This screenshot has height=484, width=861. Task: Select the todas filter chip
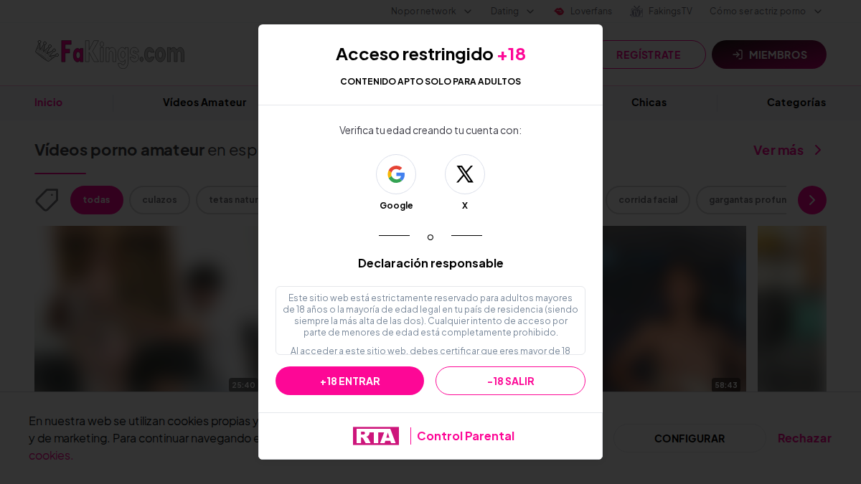tap(97, 200)
